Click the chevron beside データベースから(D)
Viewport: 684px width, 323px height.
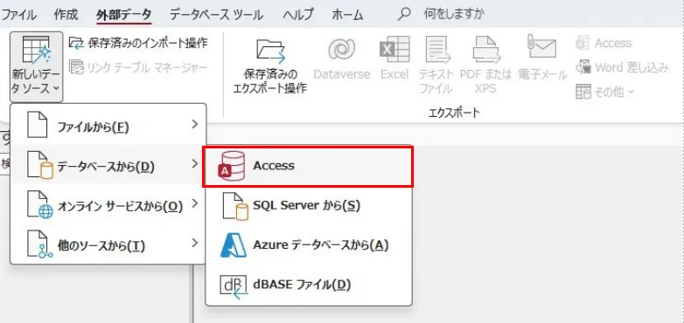click(194, 163)
